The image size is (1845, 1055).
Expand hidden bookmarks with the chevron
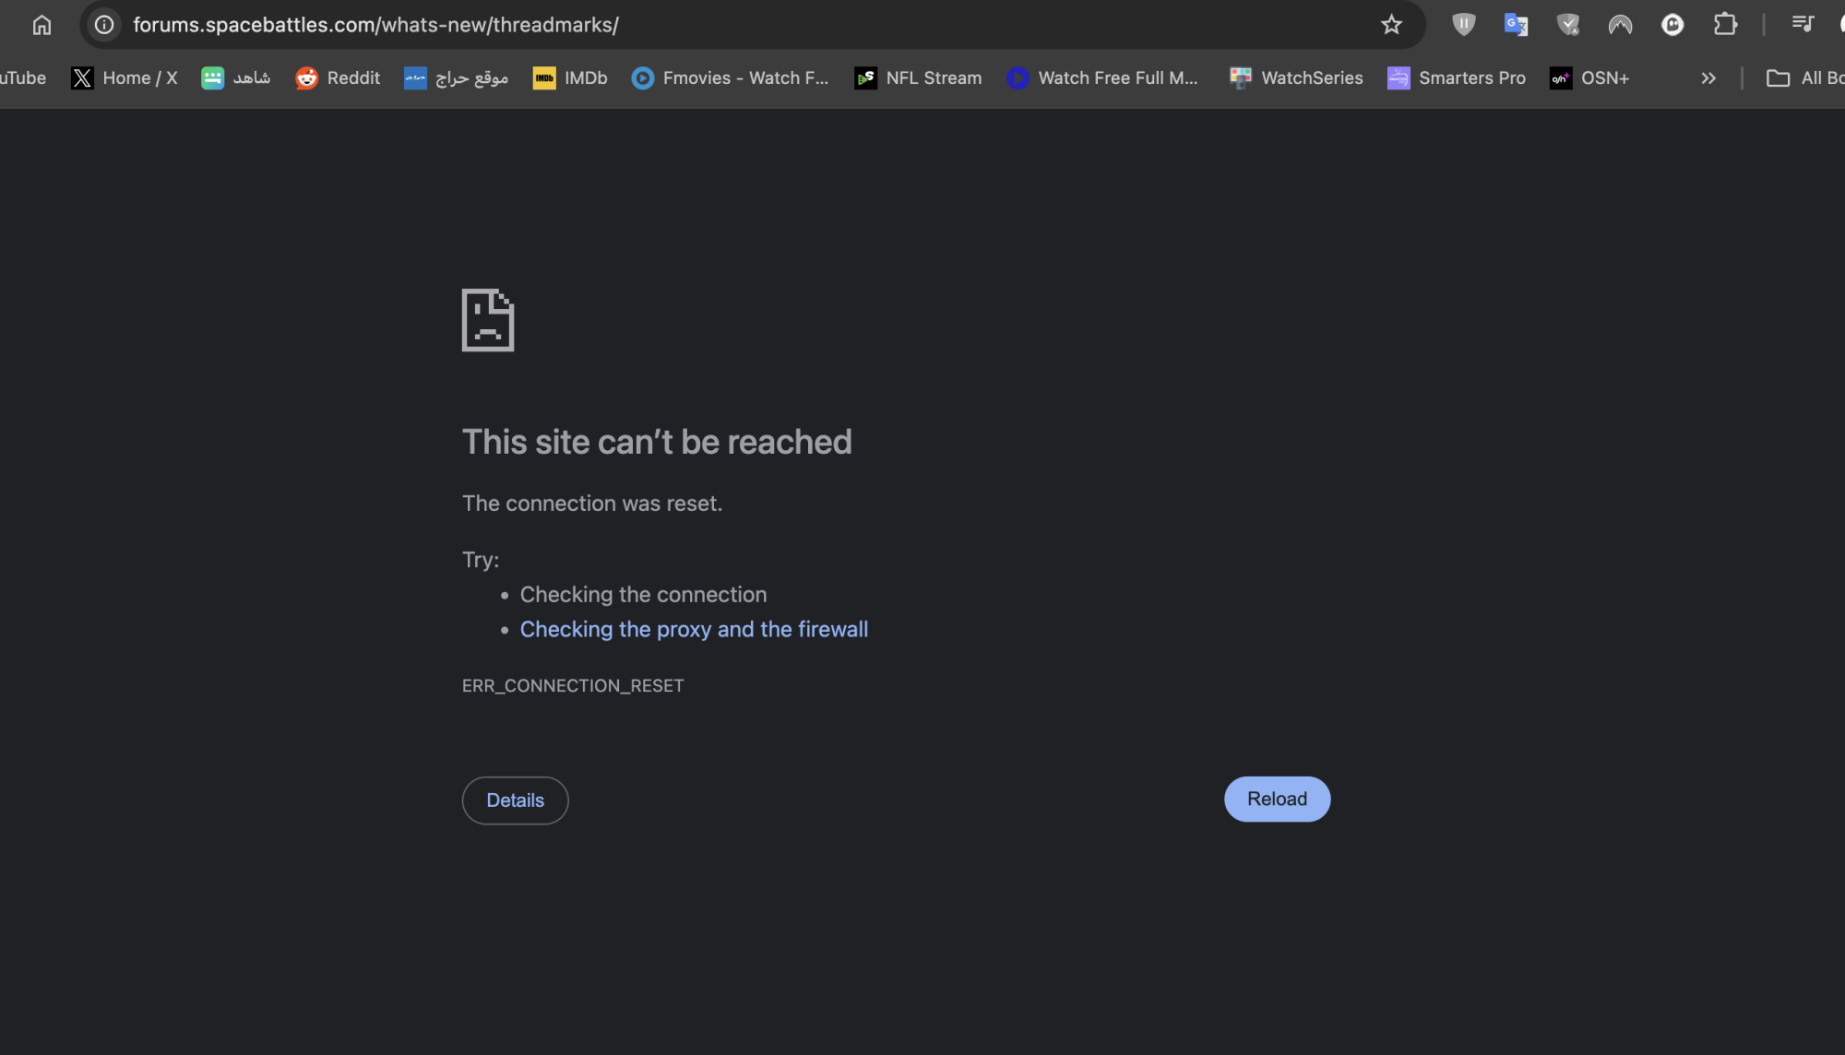pyautogui.click(x=1709, y=78)
